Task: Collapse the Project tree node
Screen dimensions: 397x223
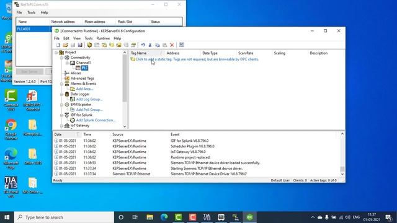Action: (x=56, y=52)
